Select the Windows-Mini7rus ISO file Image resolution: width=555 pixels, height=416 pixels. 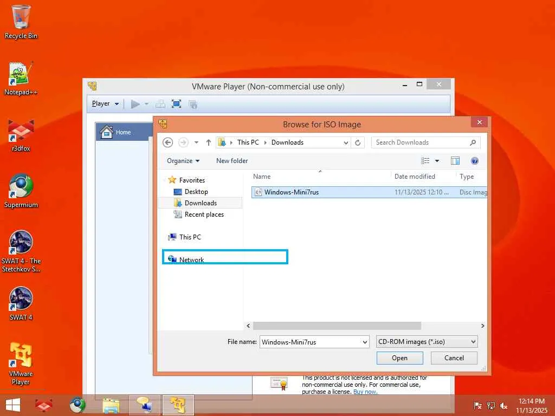(x=369, y=192)
